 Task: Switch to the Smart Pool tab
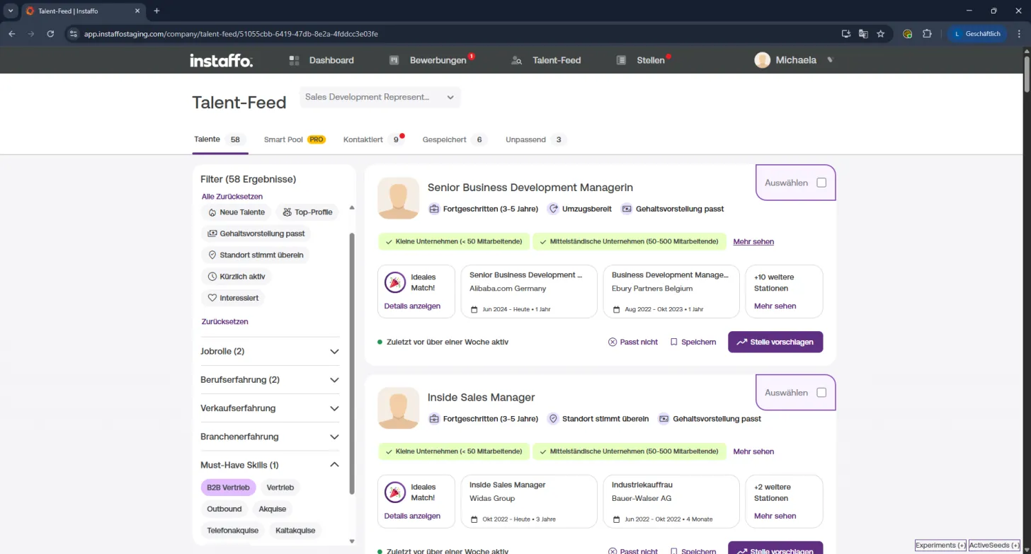point(294,139)
